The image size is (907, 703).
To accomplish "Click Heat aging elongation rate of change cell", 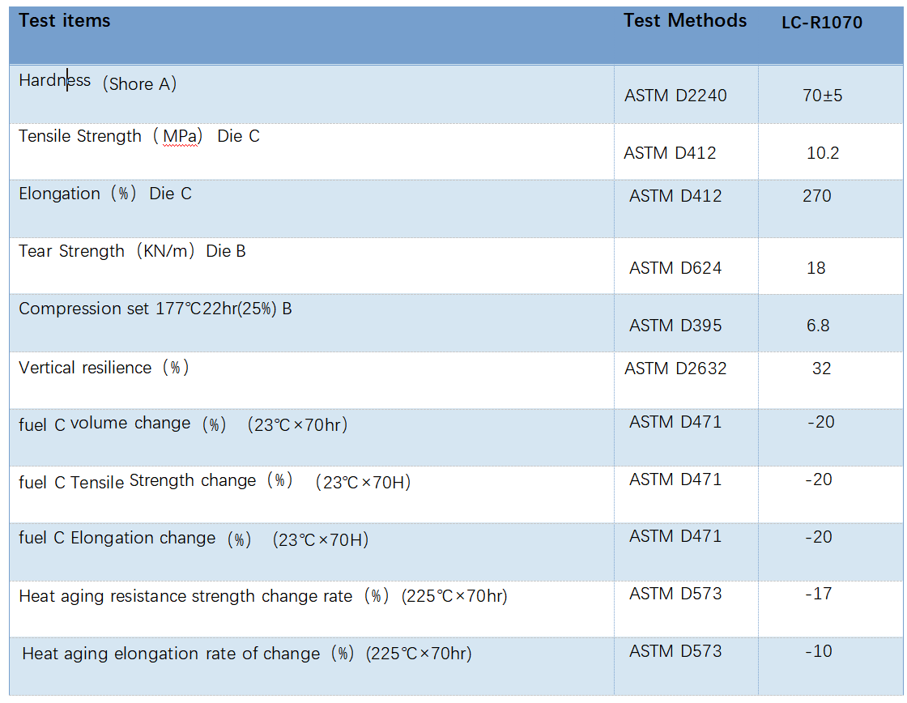I will click(x=246, y=654).
